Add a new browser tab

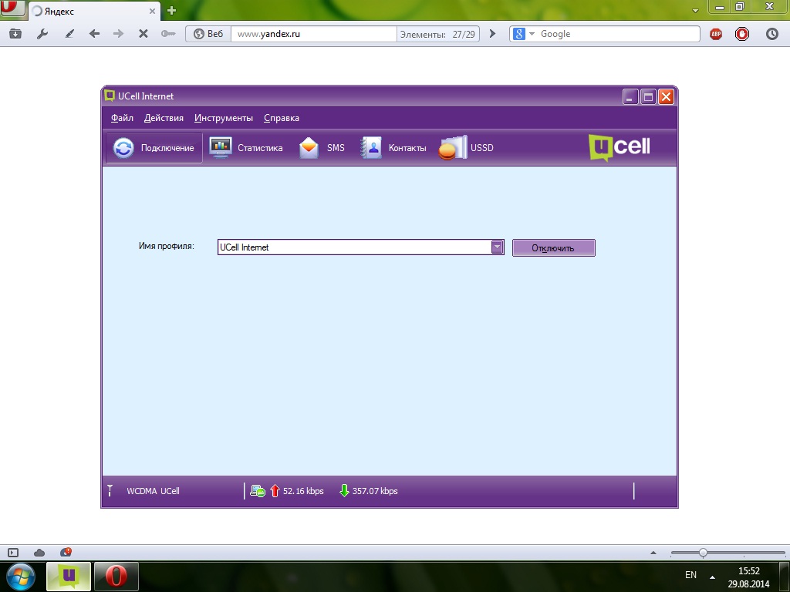[171, 11]
